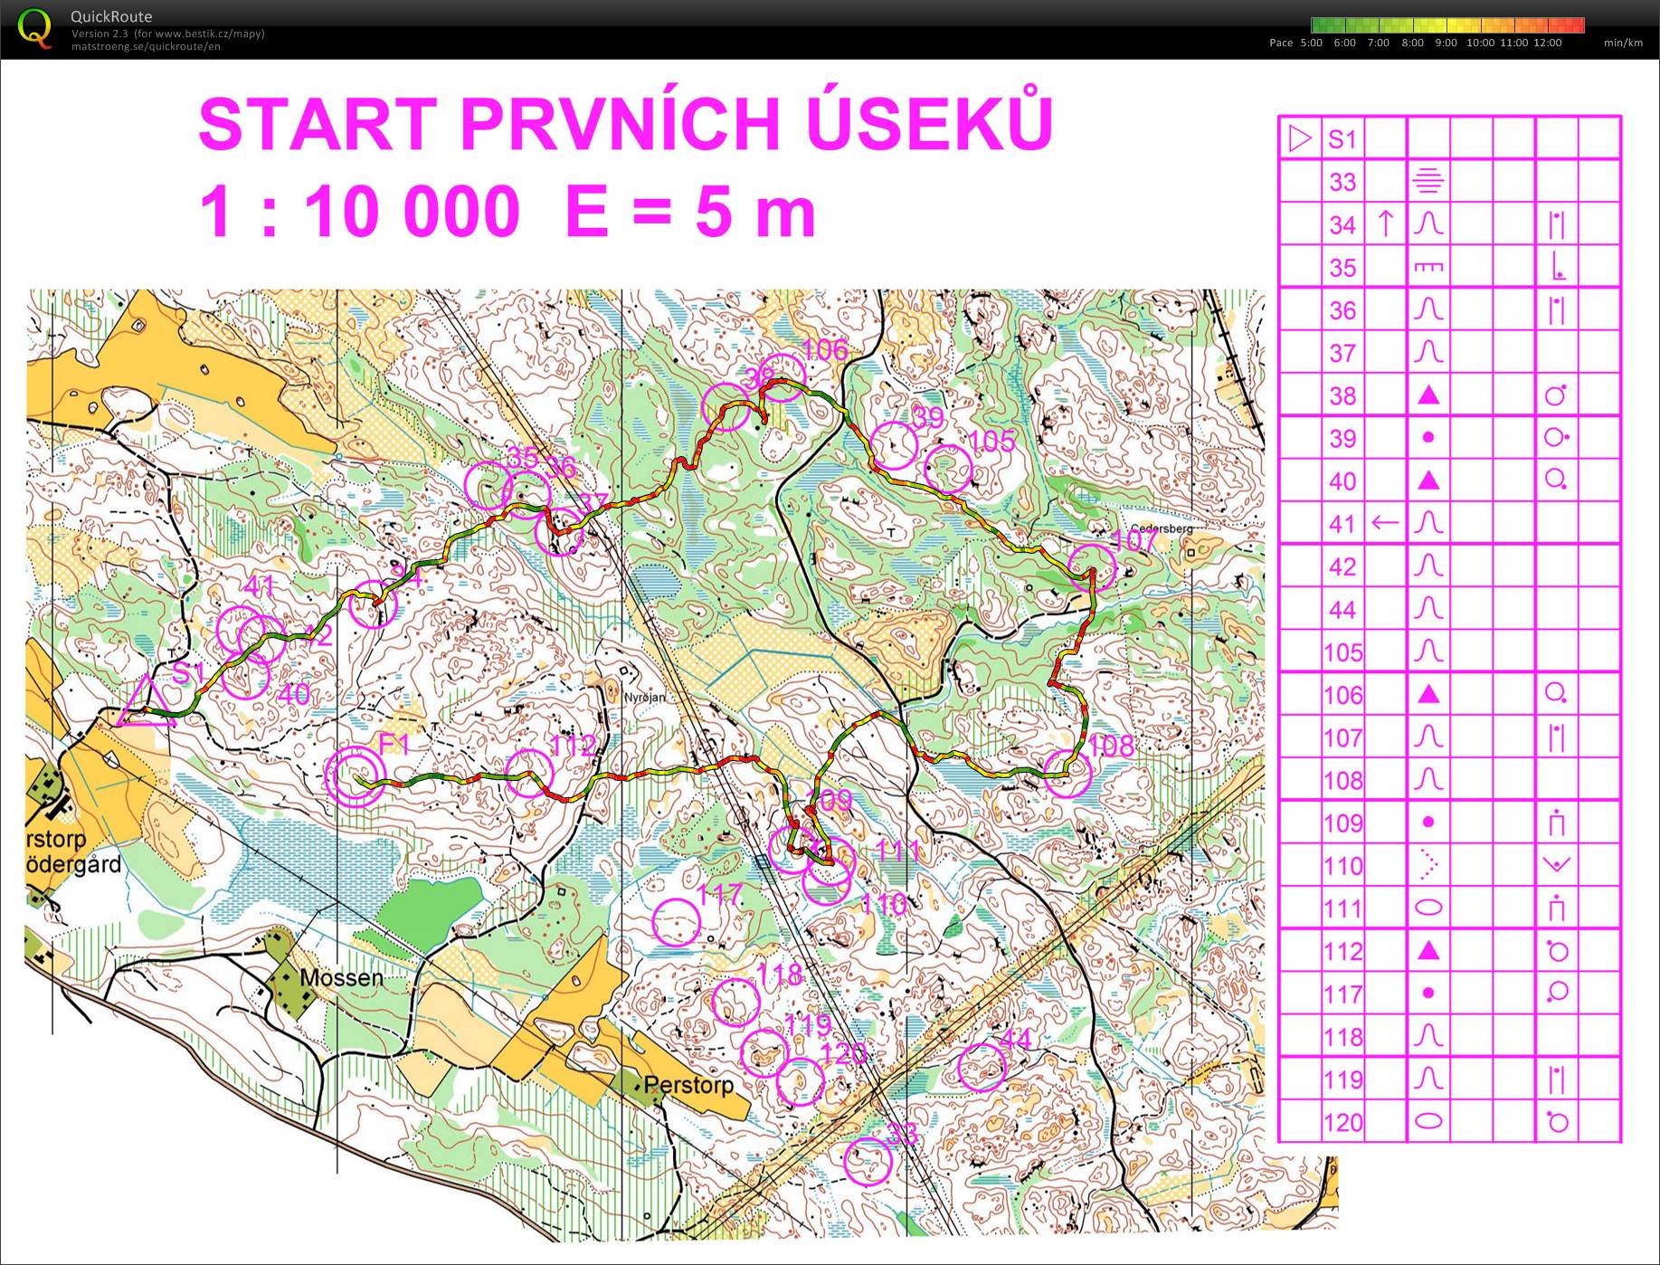
Task: Click the 'Cedersberg' label on the map
Action: pos(1162,528)
